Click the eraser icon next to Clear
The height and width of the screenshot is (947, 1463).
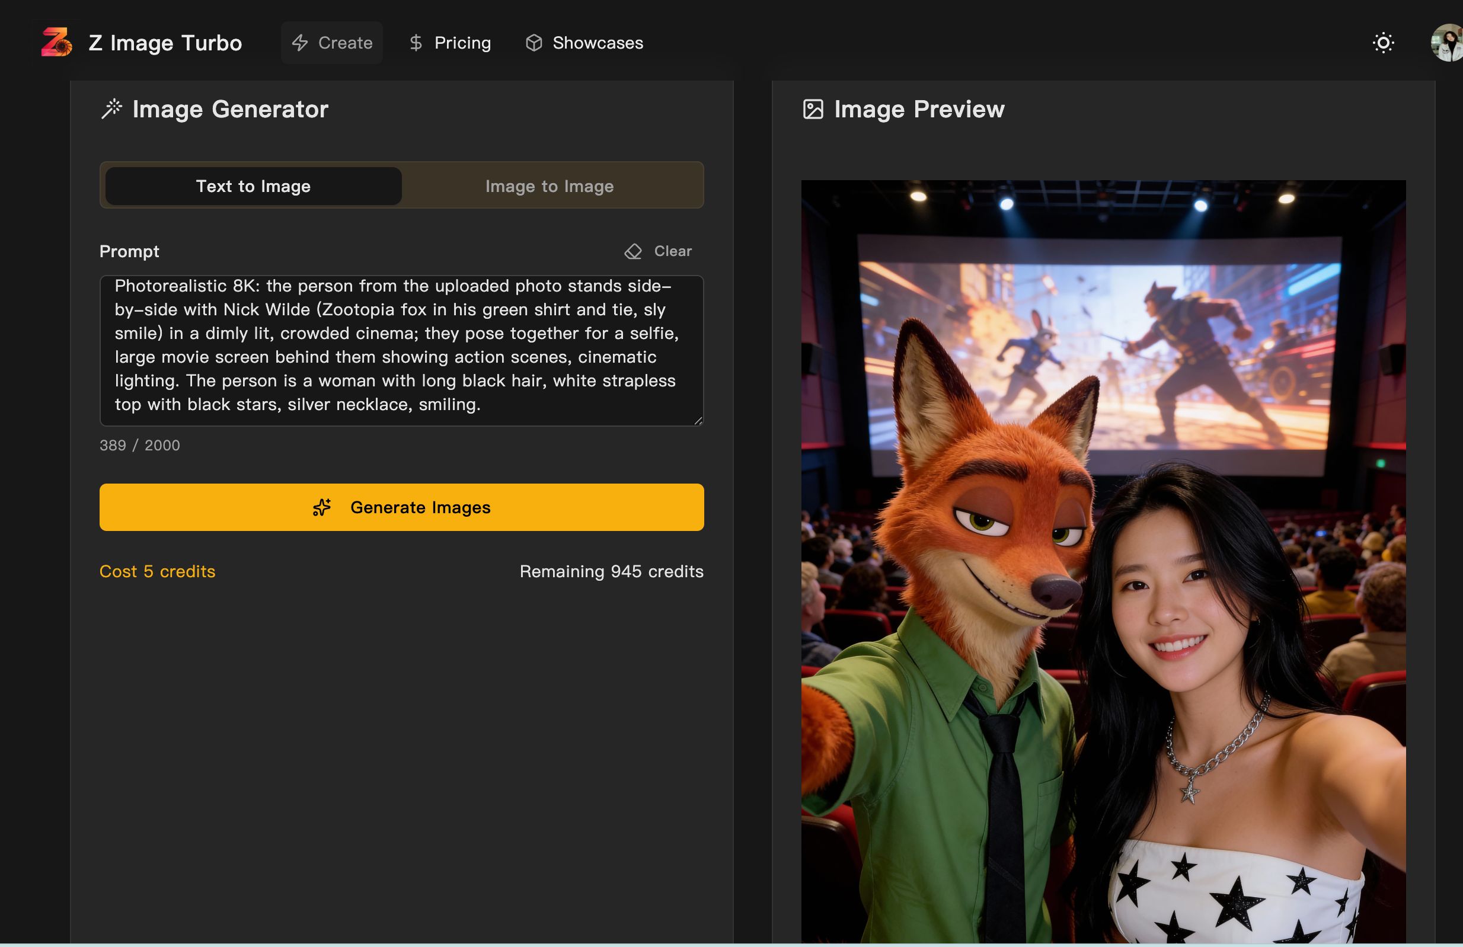coord(633,251)
